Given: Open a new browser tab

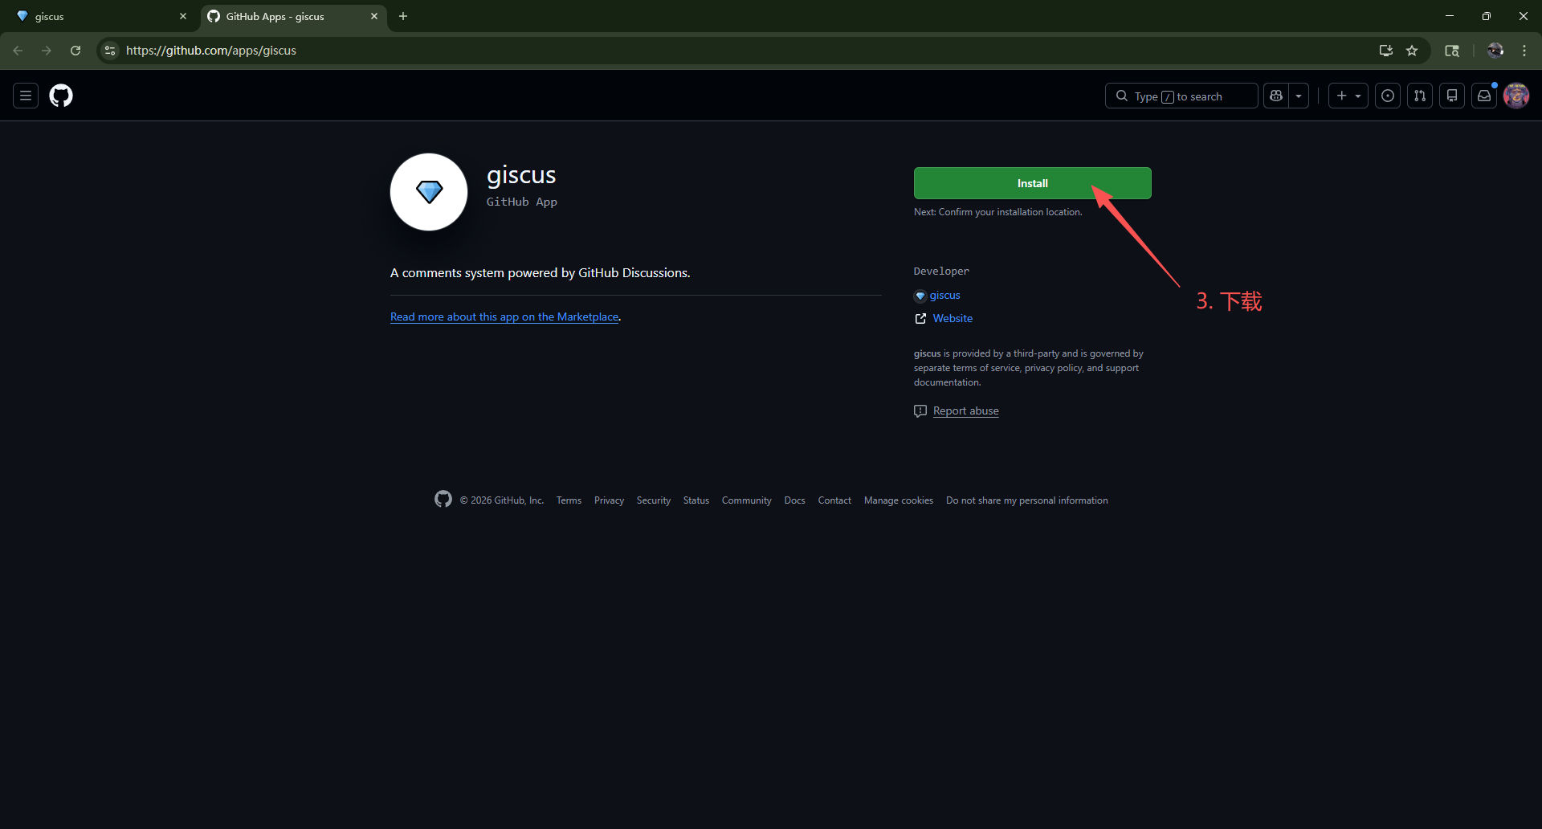Looking at the screenshot, I should [403, 16].
